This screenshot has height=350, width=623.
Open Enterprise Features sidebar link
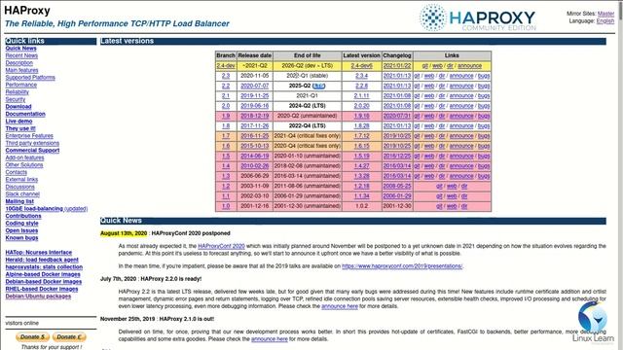(29, 136)
